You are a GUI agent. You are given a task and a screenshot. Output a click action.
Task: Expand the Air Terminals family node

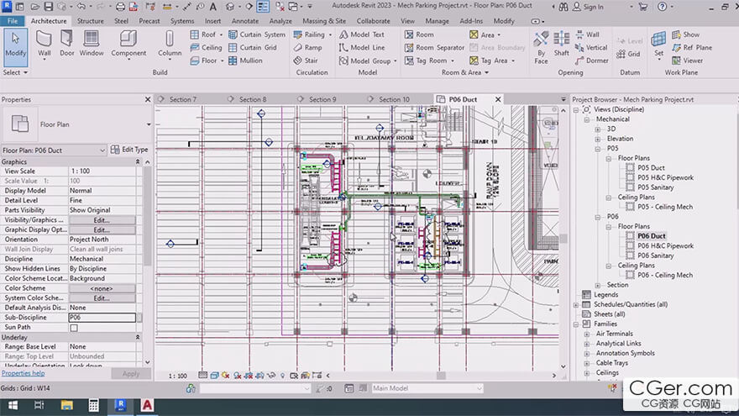tap(587, 334)
